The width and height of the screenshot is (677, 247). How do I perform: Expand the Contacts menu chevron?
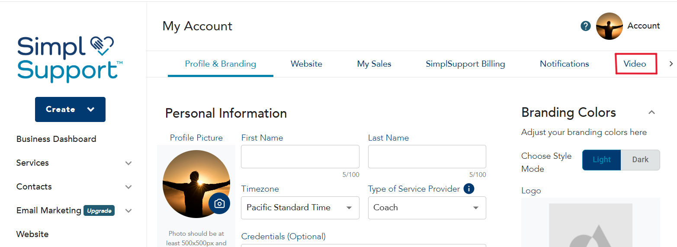click(x=128, y=187)
